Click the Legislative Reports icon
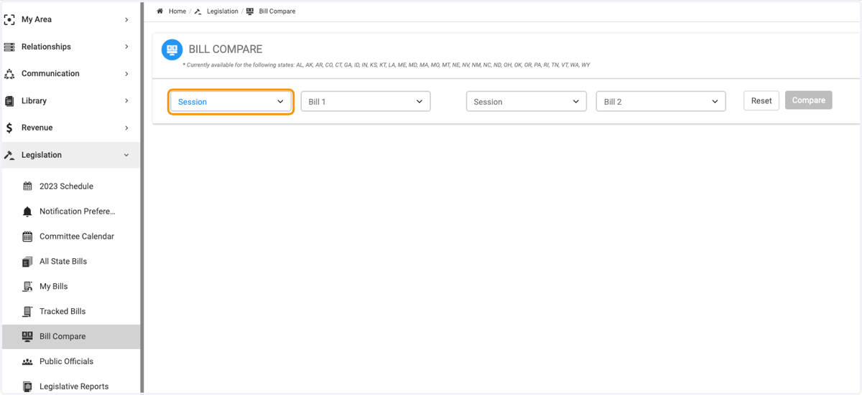The width and height of the screenshot is (862, 395). (x=27, y=386)
